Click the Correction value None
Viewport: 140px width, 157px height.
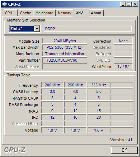[123, 41]
